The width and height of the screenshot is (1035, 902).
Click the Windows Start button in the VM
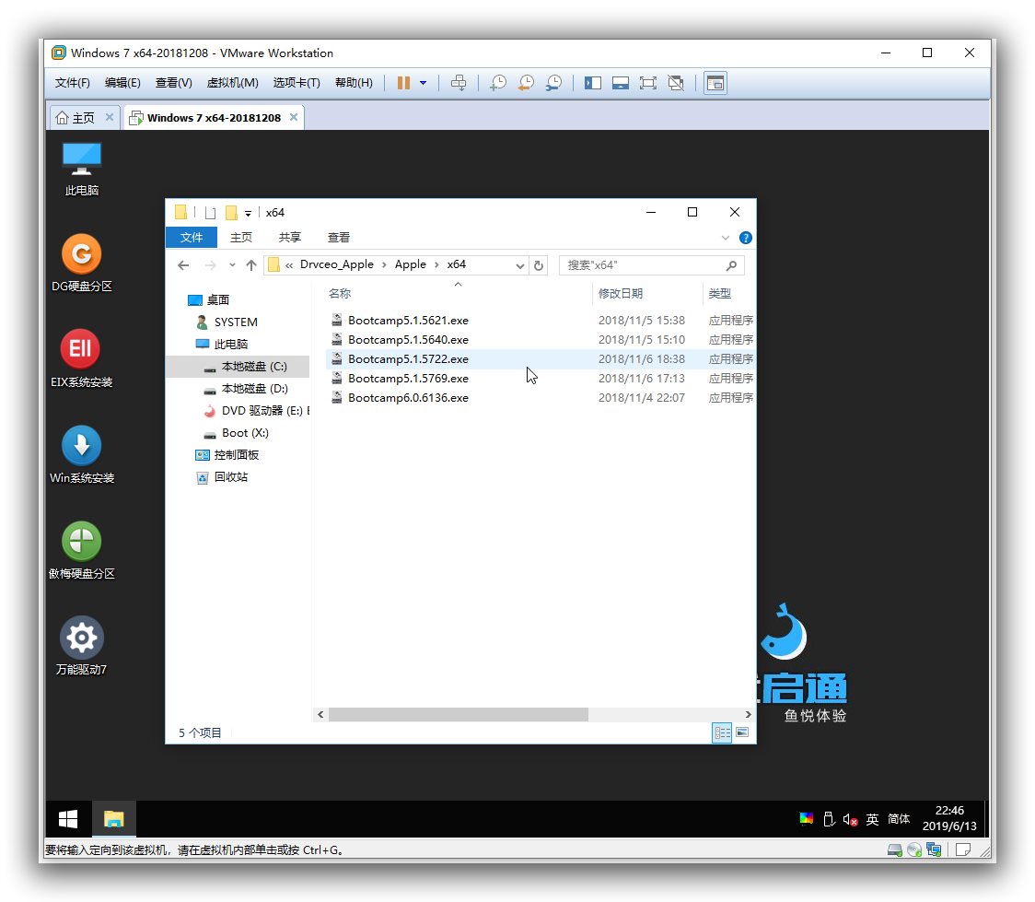[x=68, y=819]
